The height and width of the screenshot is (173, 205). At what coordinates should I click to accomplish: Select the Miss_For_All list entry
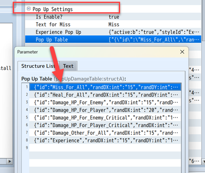tap(105, 87)
